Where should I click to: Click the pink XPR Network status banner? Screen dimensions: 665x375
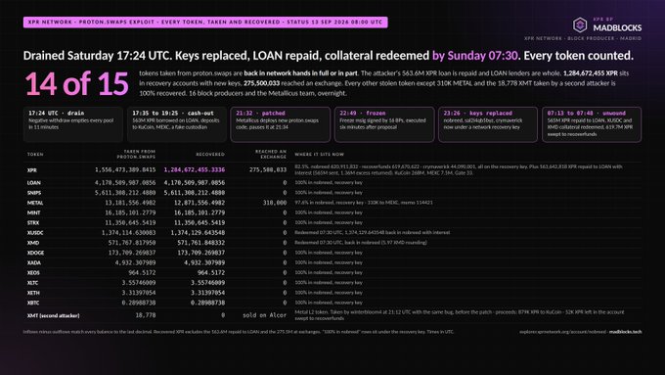[205, 23]
